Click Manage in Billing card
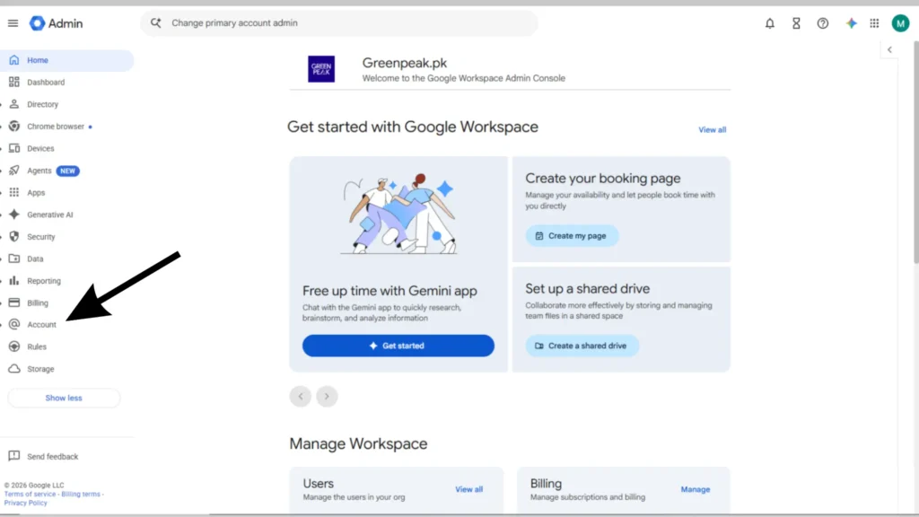Viewport: 919px width, 517px height. click(x=696, y=489)
